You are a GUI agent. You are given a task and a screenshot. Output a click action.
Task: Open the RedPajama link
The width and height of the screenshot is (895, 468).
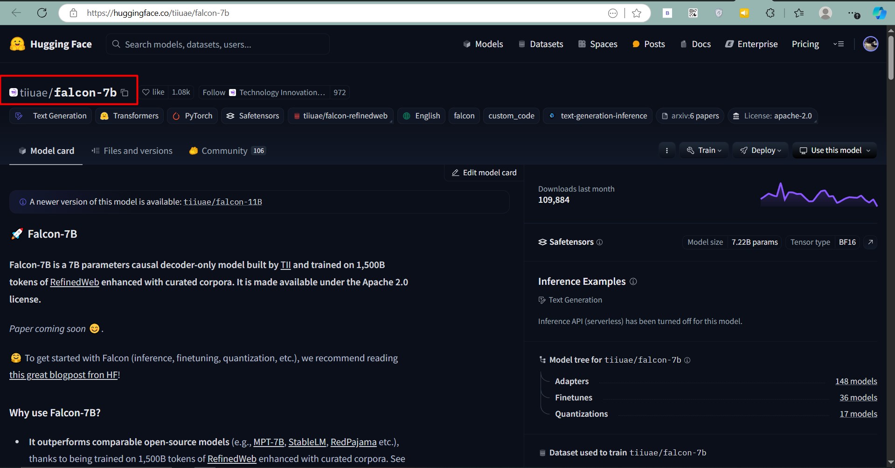(354, 442)
